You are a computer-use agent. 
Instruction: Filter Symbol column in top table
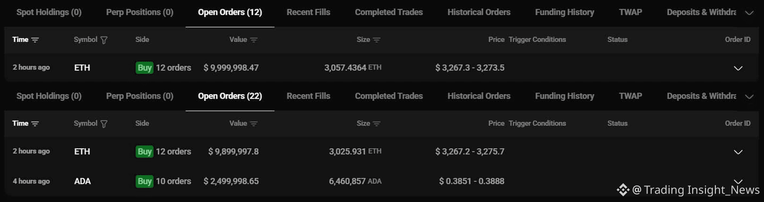104,40
